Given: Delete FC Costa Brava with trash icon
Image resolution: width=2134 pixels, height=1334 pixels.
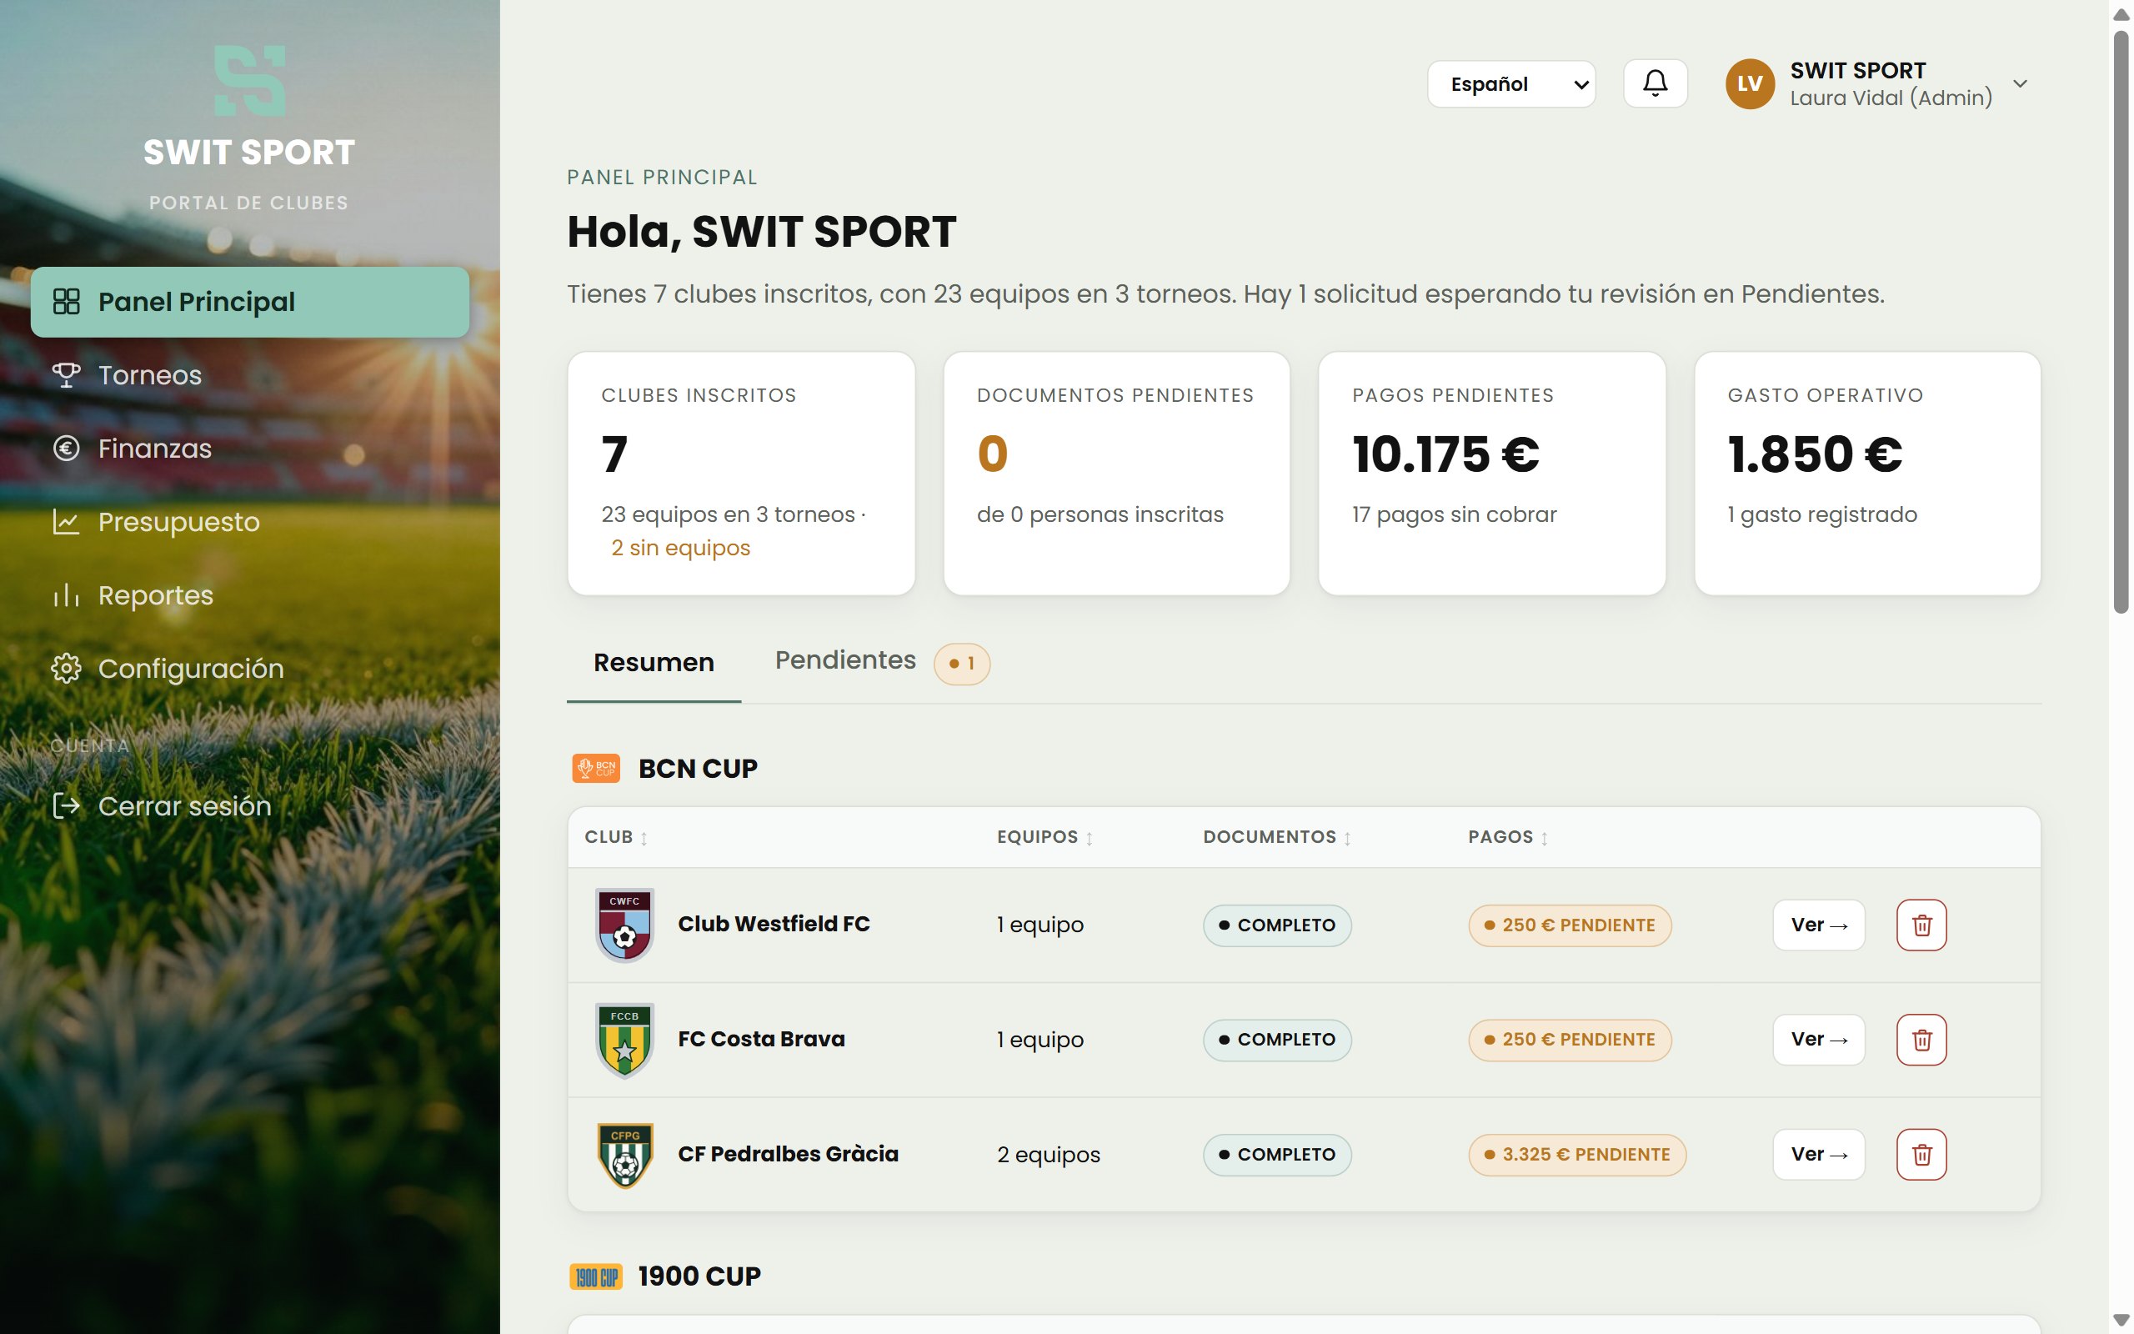Looking at the screenshot, I should [x=1921, y=1040].
